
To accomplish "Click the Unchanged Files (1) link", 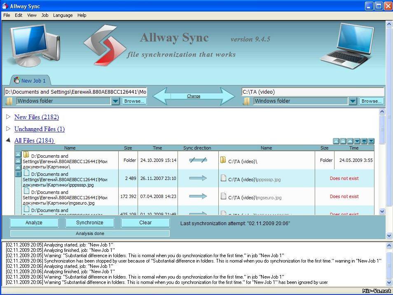I will click(39, 129).
